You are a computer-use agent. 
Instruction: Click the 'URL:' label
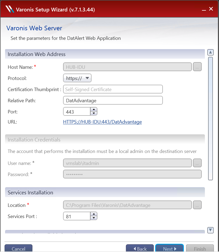click(x=13, y=122)
